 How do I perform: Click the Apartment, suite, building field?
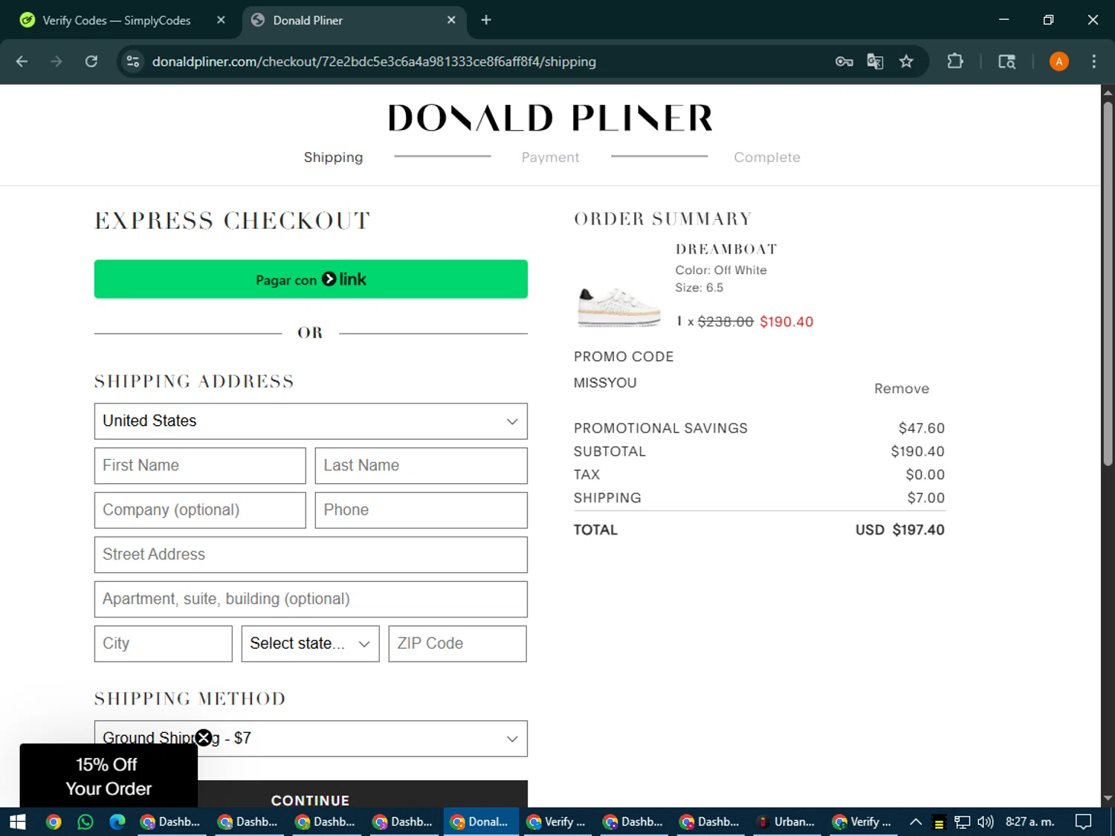(311, 600)
